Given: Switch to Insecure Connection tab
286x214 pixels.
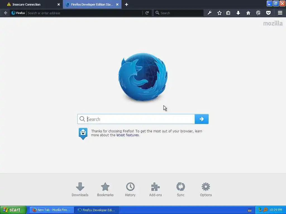Looking at the screenshot, I should [27, 4].
